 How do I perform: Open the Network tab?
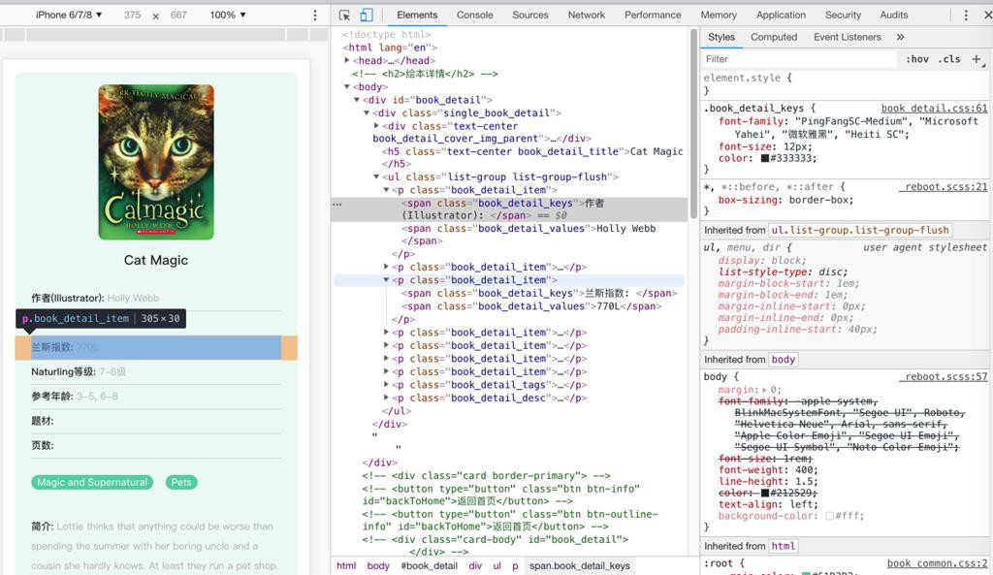[x=586, y=16]
